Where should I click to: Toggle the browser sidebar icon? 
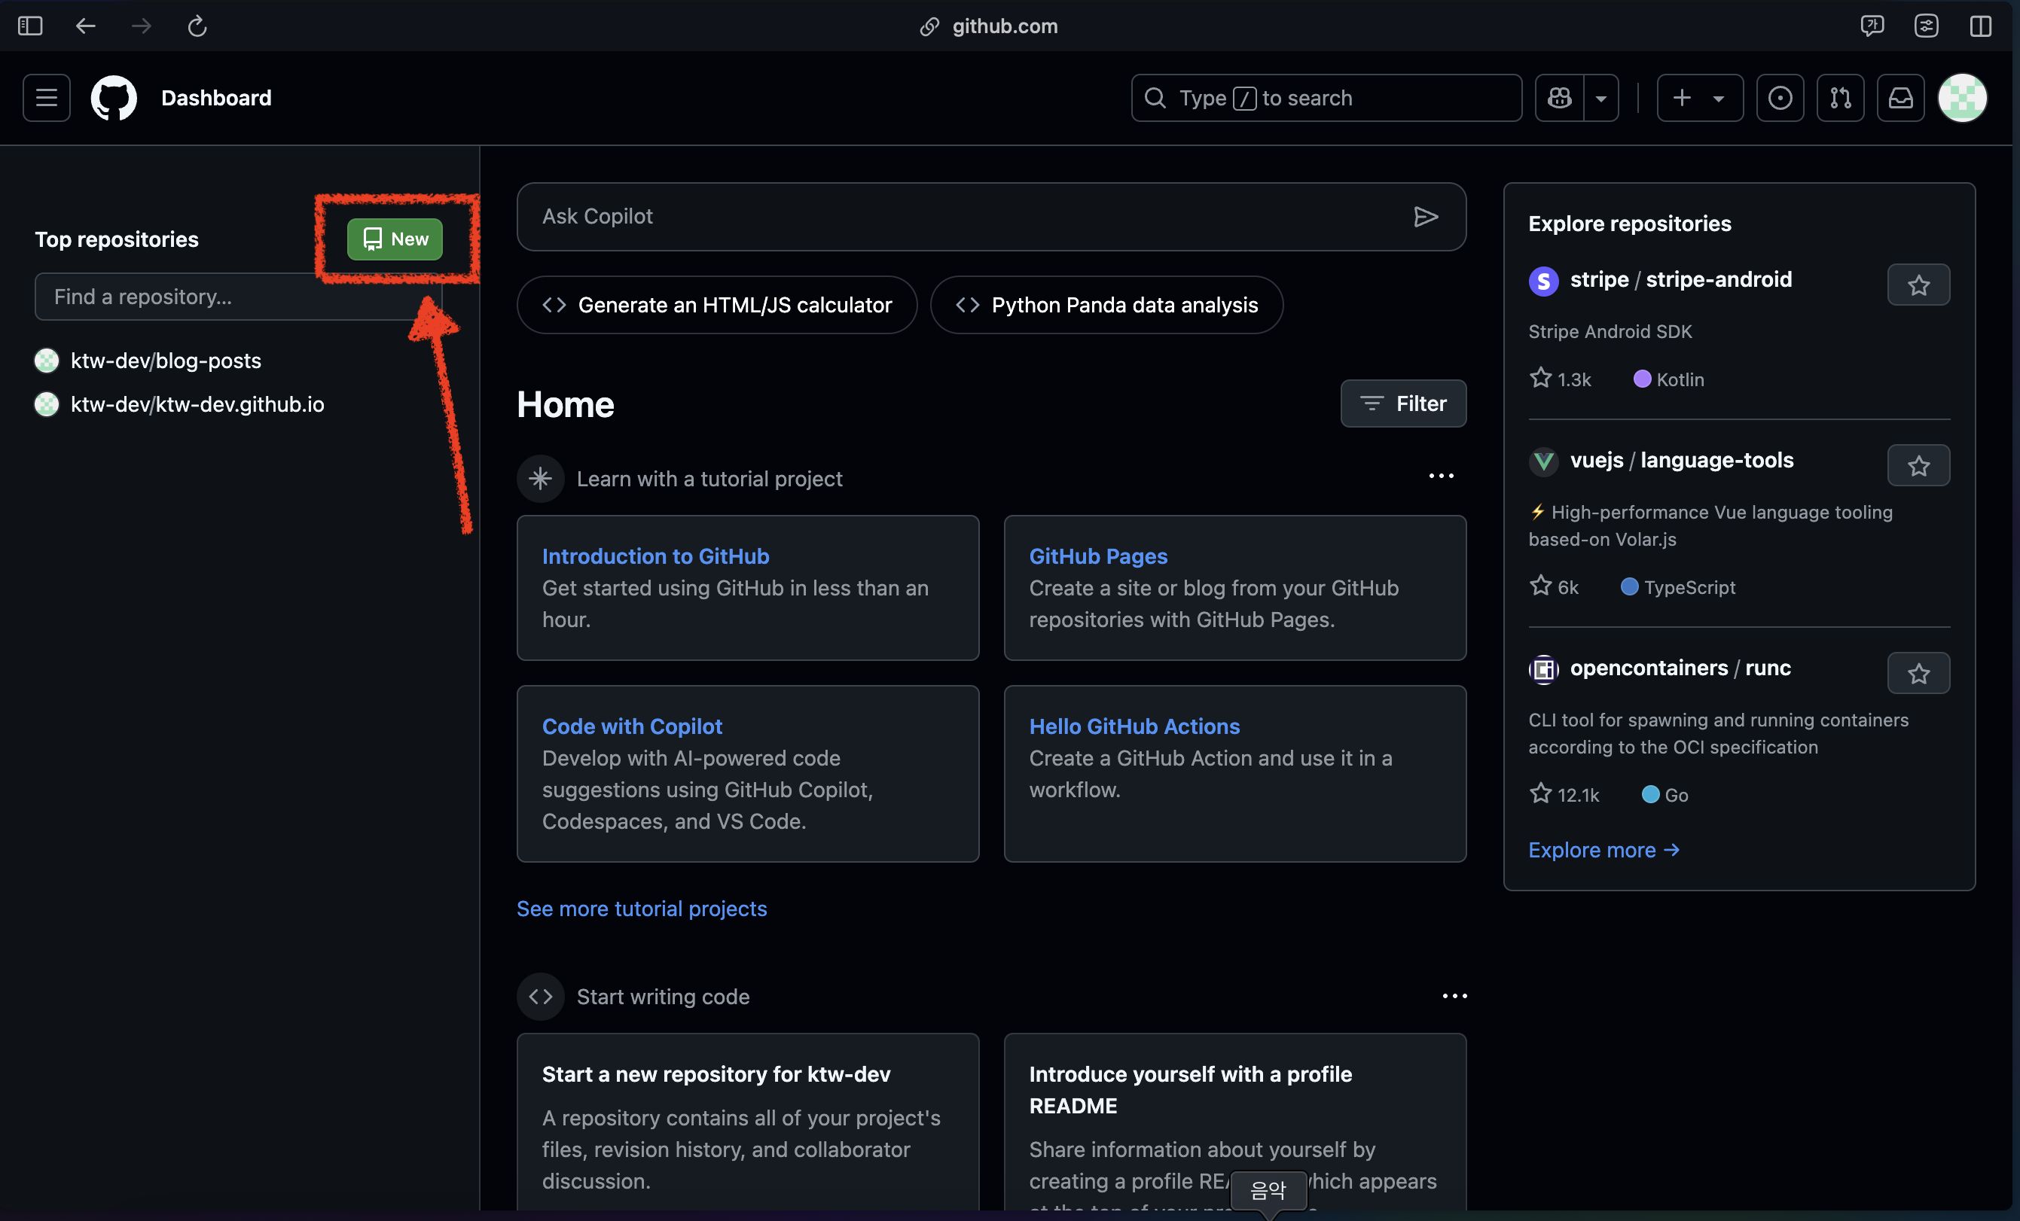30,26
